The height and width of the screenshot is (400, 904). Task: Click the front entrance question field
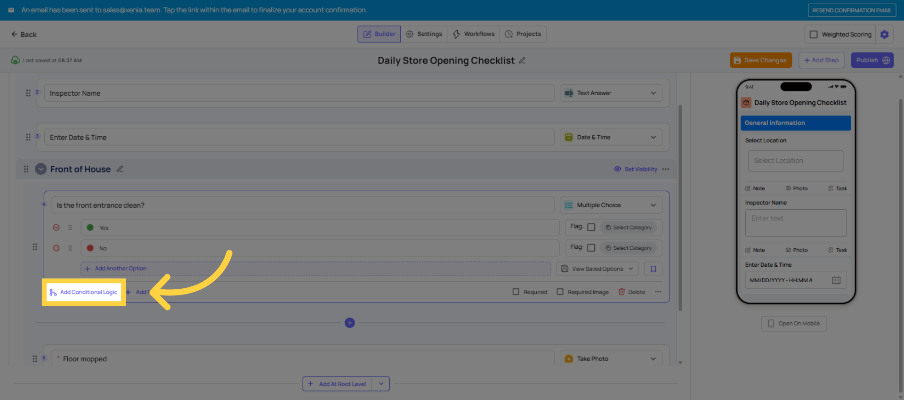pyautogui.click(x=302, y=205)
